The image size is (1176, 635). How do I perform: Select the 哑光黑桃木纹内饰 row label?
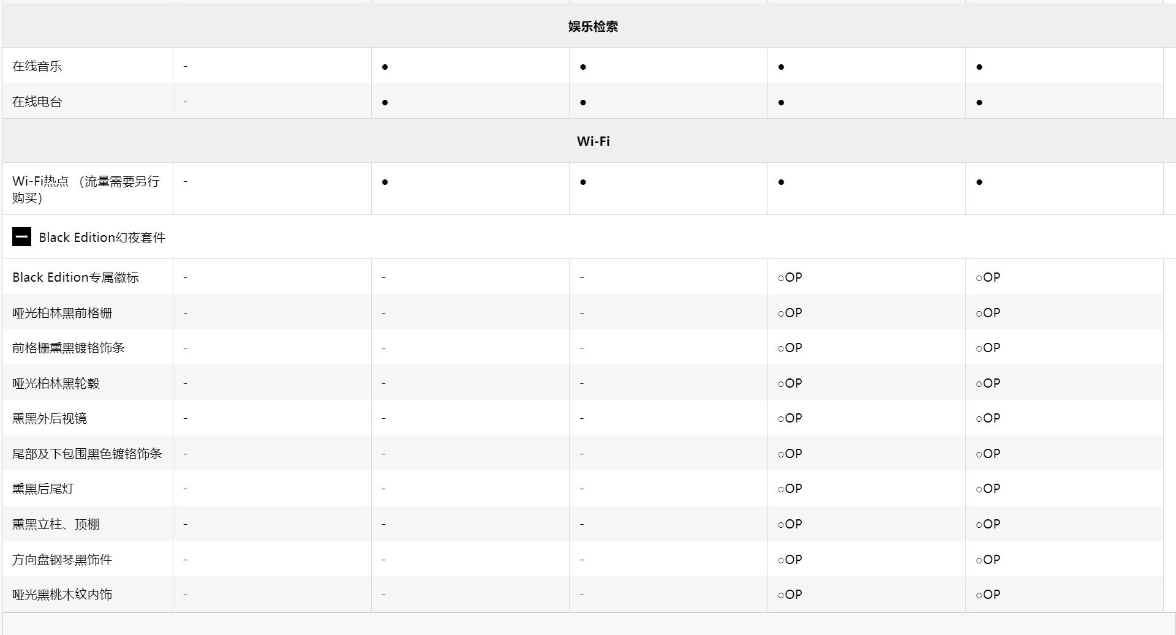62,595
